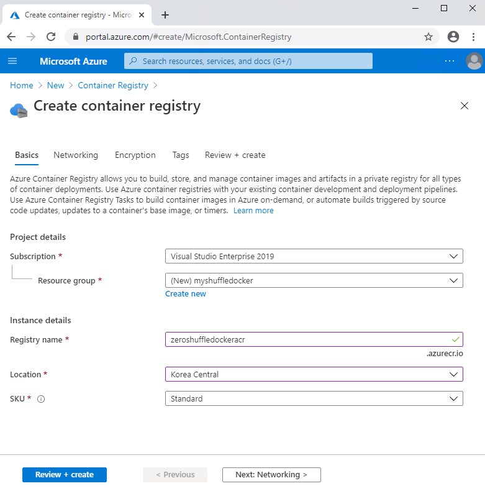Click the Instance details heading
Image resolution: width=485 pixels, height=491 pixels.
click(40, 320)
